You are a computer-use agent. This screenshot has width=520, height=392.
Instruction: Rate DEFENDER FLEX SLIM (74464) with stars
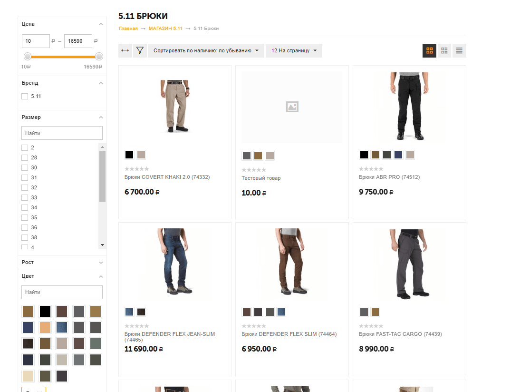254,326
